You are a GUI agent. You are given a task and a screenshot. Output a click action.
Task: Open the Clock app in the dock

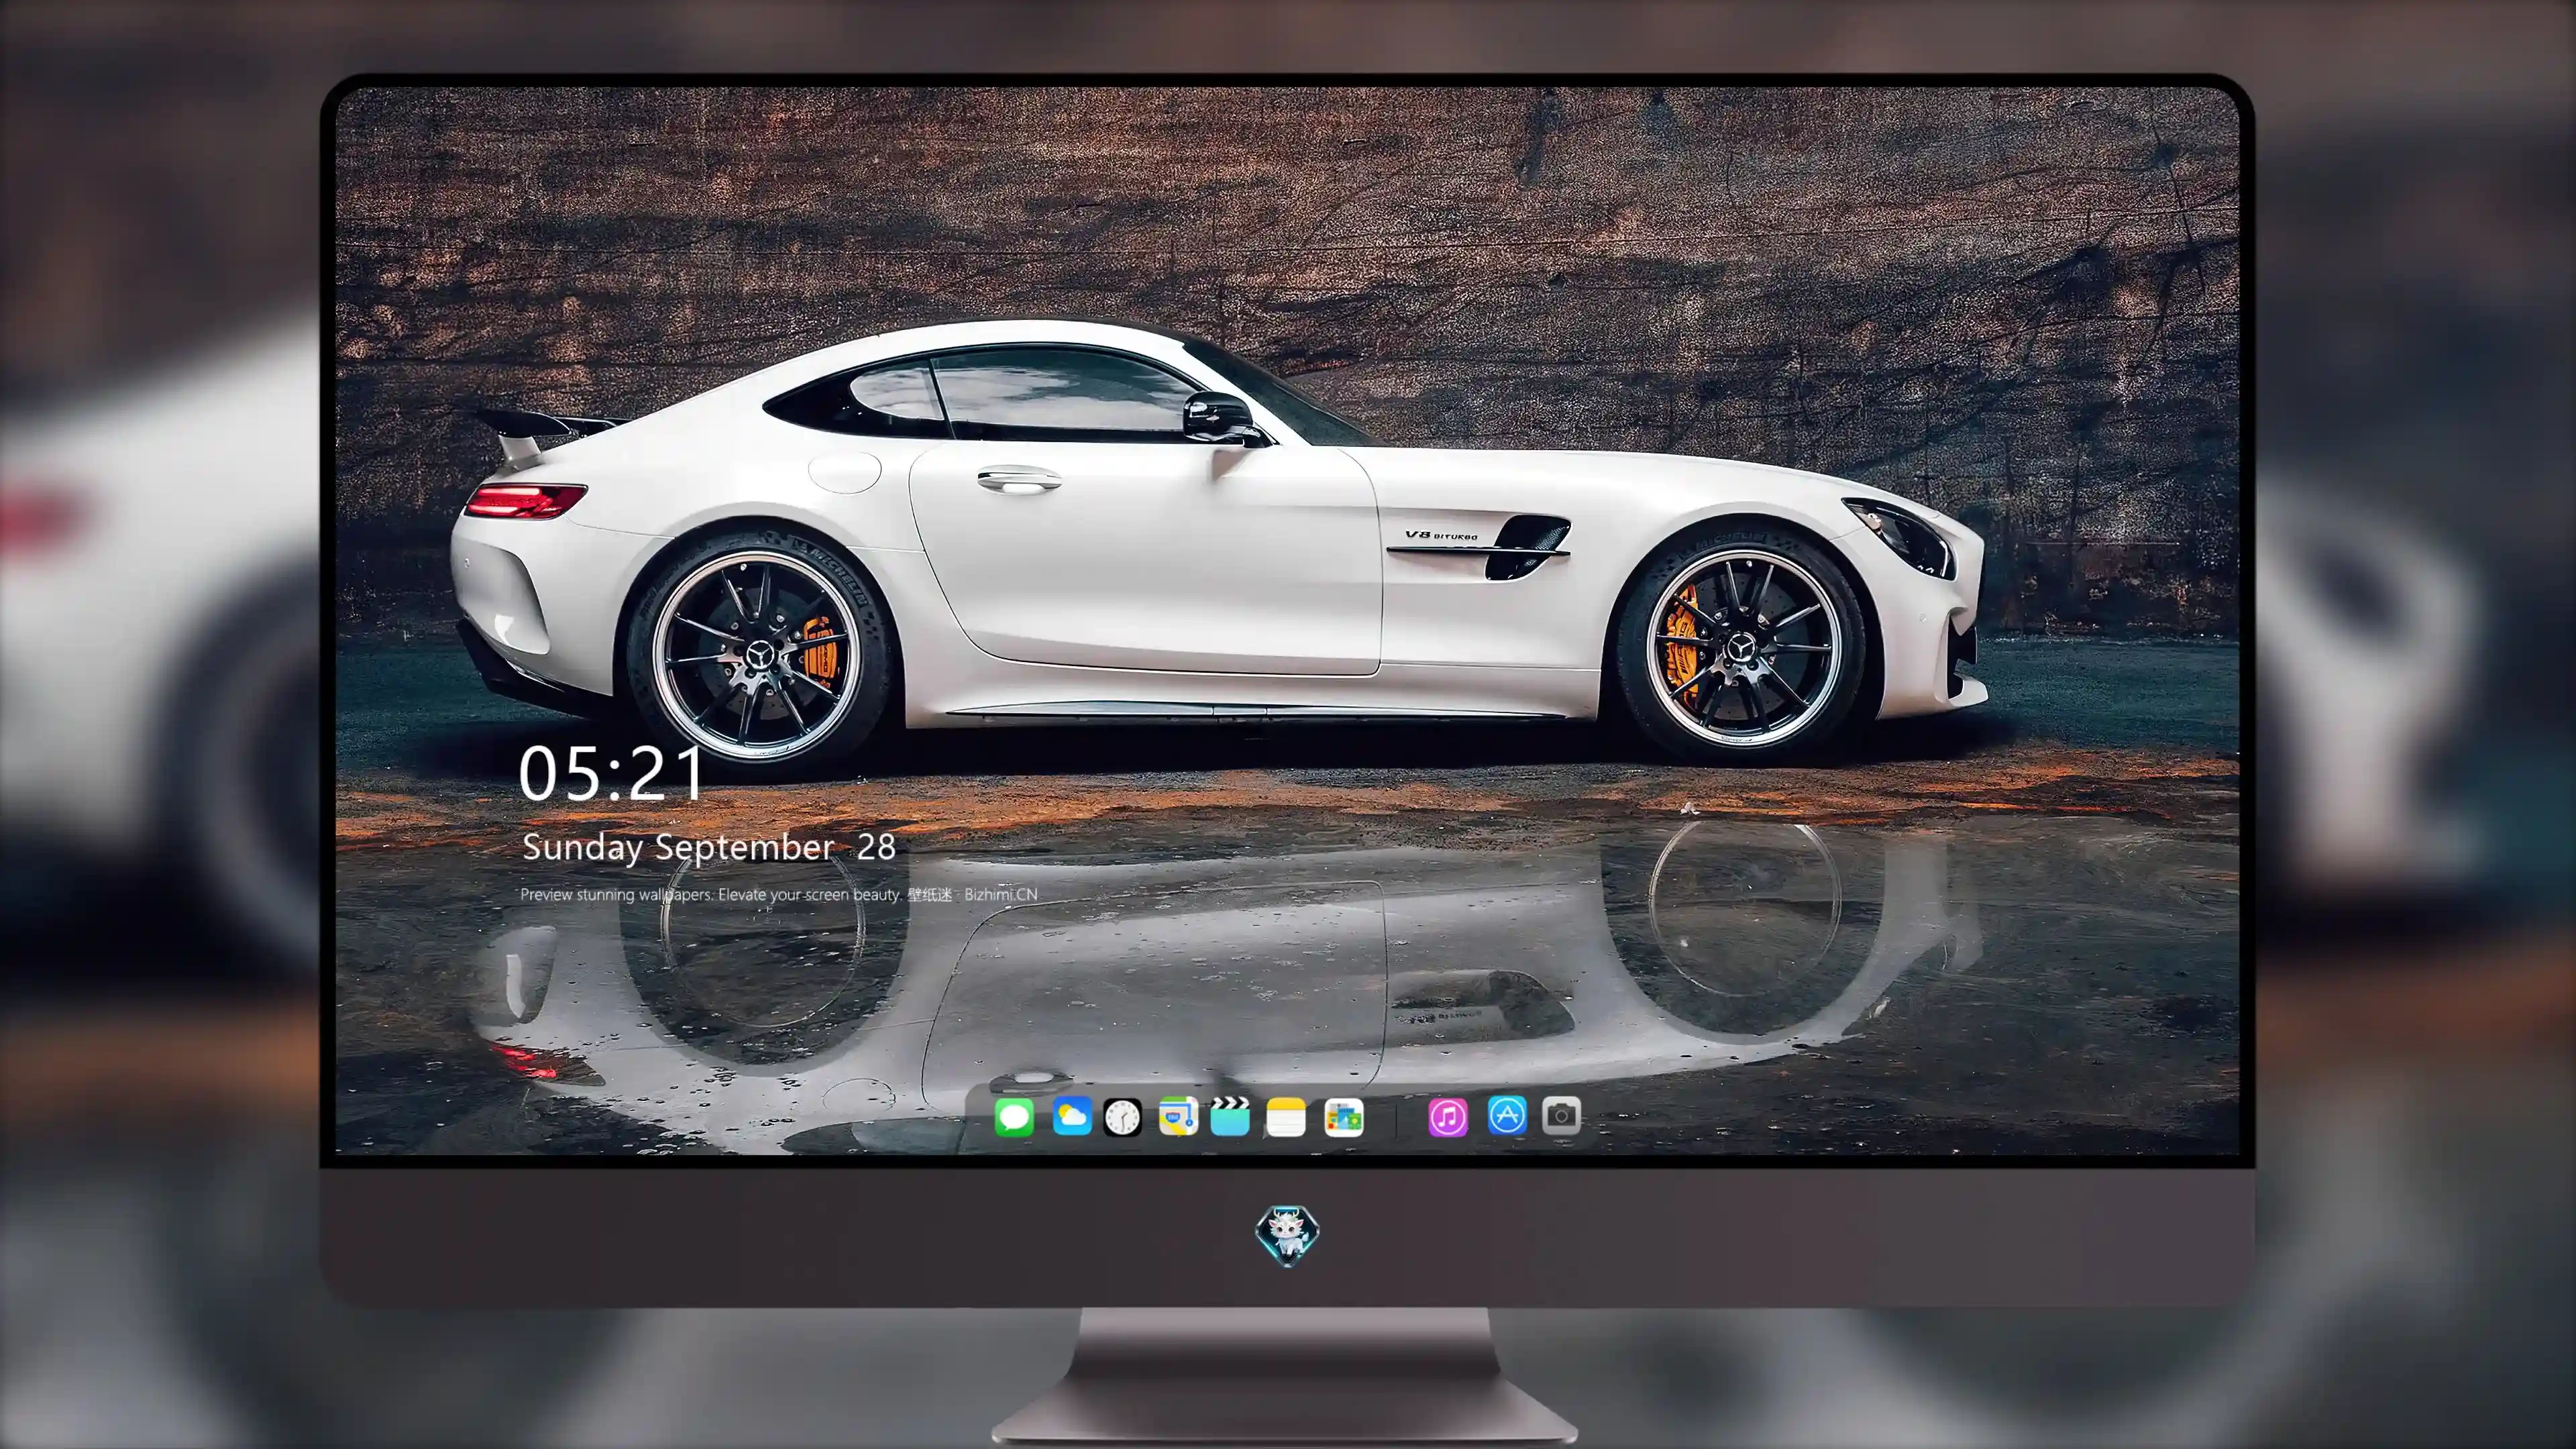click(1122, 1117)
